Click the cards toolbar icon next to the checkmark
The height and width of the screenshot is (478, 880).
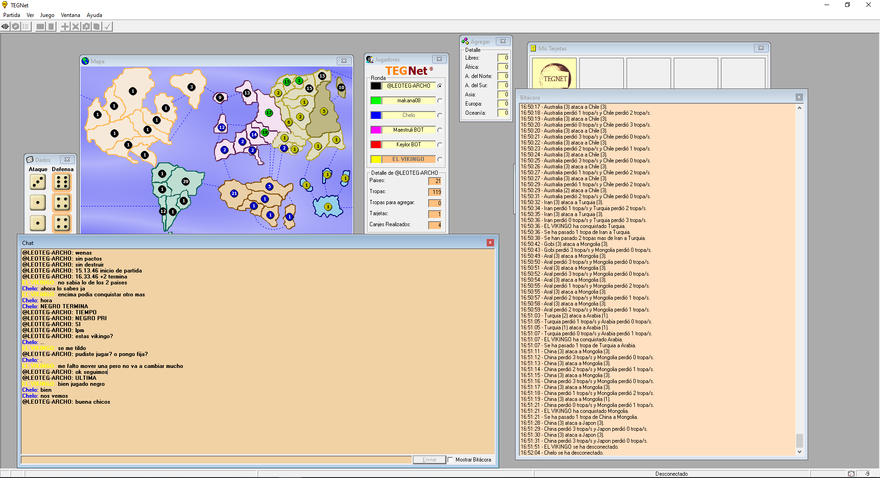pos(97,27)
